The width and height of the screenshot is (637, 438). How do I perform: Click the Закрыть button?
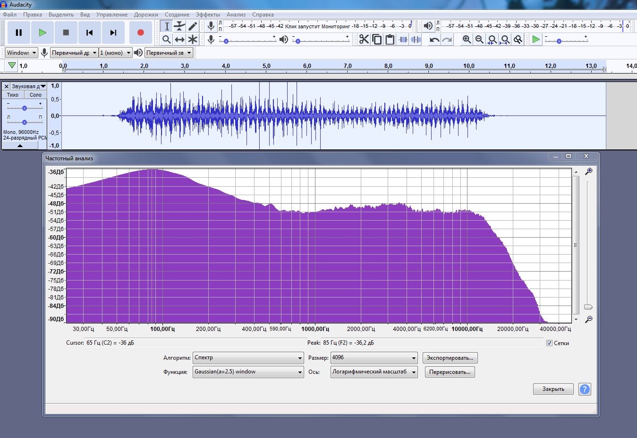click(553, 389)
